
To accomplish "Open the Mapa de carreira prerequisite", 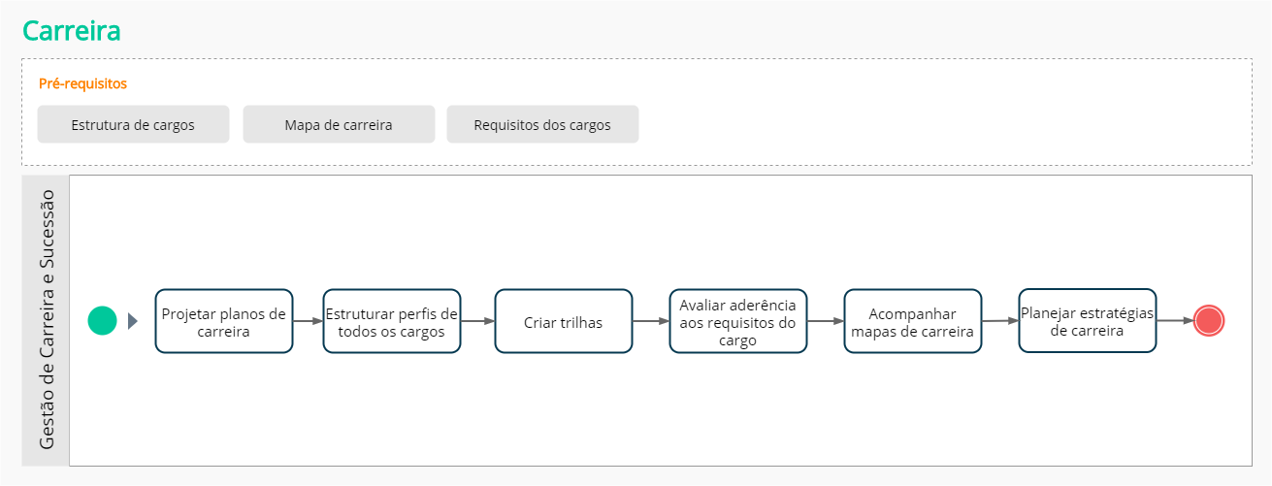I will (339, 125).
